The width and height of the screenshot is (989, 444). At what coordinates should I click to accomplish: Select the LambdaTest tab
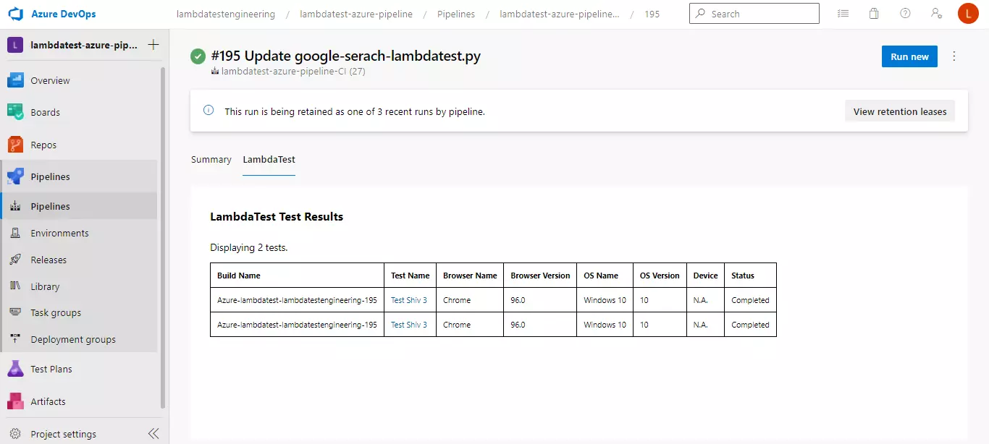(269, 159)
